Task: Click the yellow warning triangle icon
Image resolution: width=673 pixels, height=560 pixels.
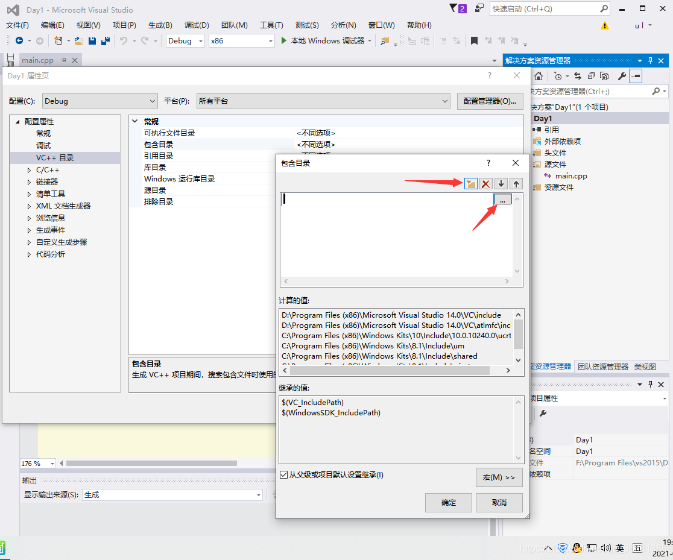Action: 605,25
